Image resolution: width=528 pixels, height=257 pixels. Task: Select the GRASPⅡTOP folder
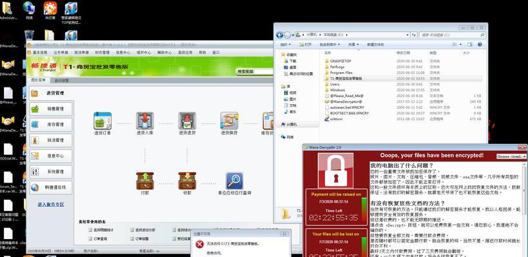tap(403, 61)
